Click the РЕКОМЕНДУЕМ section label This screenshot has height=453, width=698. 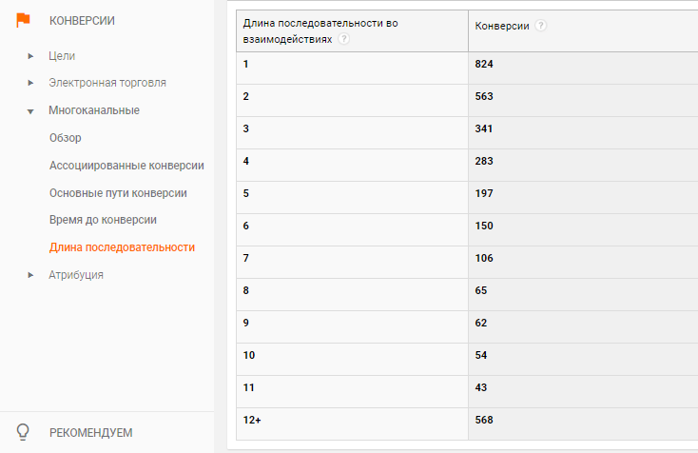tap(90, 432)
